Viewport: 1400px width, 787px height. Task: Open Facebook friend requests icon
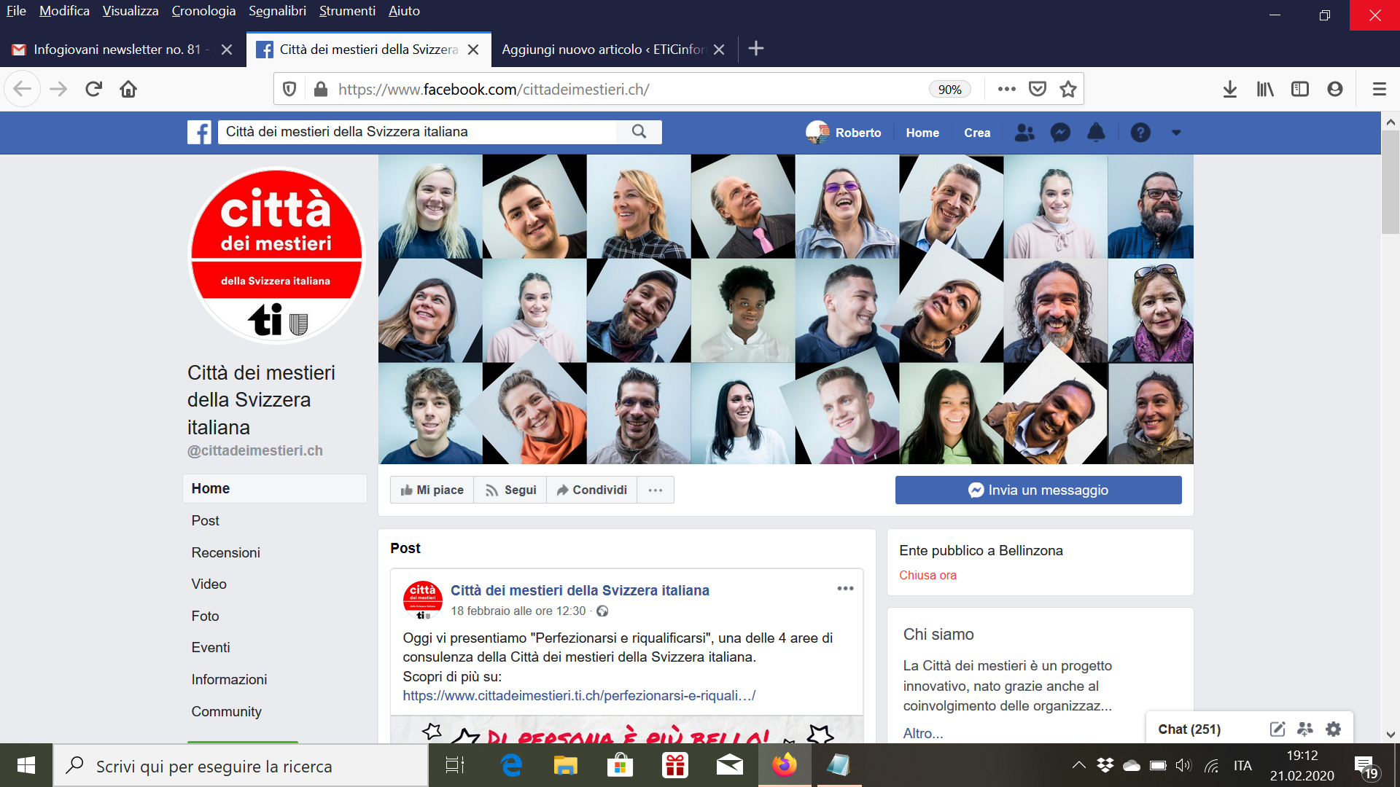1024,133
